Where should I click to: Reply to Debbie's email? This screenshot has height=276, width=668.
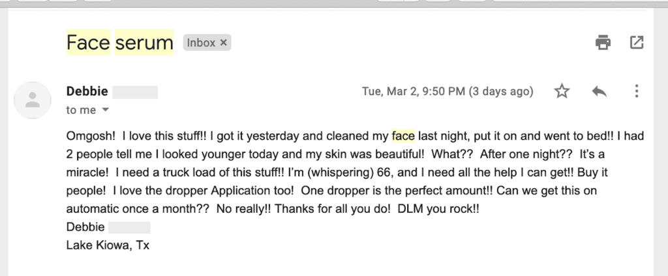[x=600, y=91]
